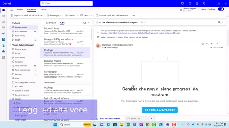Expand the Archivio folder
The width and height of the screenshot is (229, 128).
pyautogui.click(x=11, y=74)
